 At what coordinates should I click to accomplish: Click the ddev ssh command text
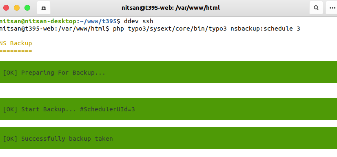(x=139, y=21)
